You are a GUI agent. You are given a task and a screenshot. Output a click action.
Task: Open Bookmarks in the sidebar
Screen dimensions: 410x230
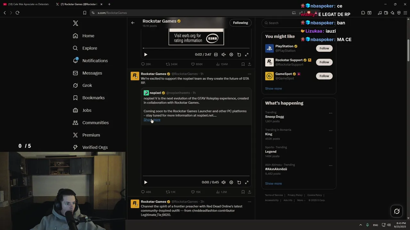click(88, 98)
